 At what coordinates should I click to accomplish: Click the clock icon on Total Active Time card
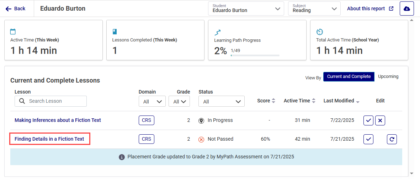point(320,32)
